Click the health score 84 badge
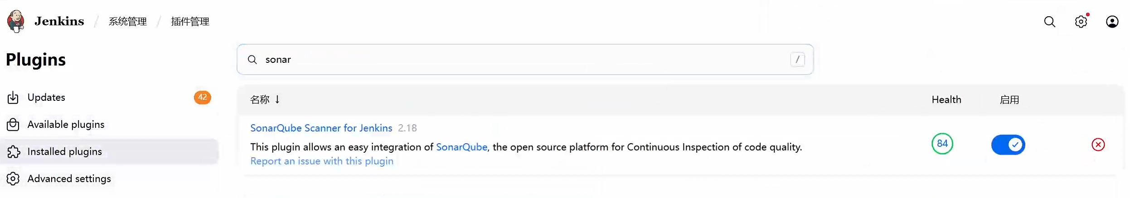This screenshot has width=1130, height=198. point(942,144)
